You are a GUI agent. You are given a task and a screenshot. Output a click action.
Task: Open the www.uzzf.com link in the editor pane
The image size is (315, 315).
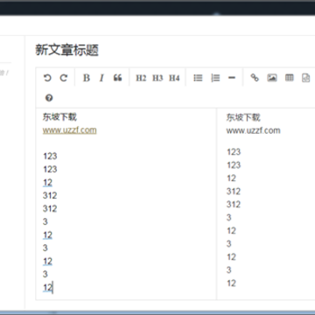coord(70,130)
